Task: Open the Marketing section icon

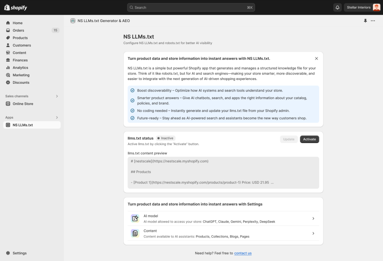Action: pos(8,75)
